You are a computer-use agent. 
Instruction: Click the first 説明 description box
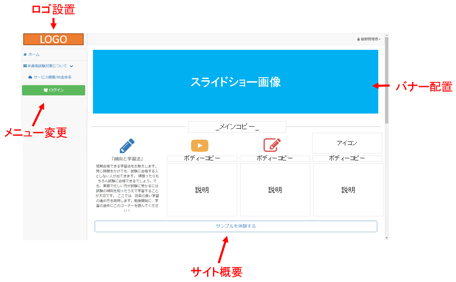pyautogui.click(x=202, y=190)
